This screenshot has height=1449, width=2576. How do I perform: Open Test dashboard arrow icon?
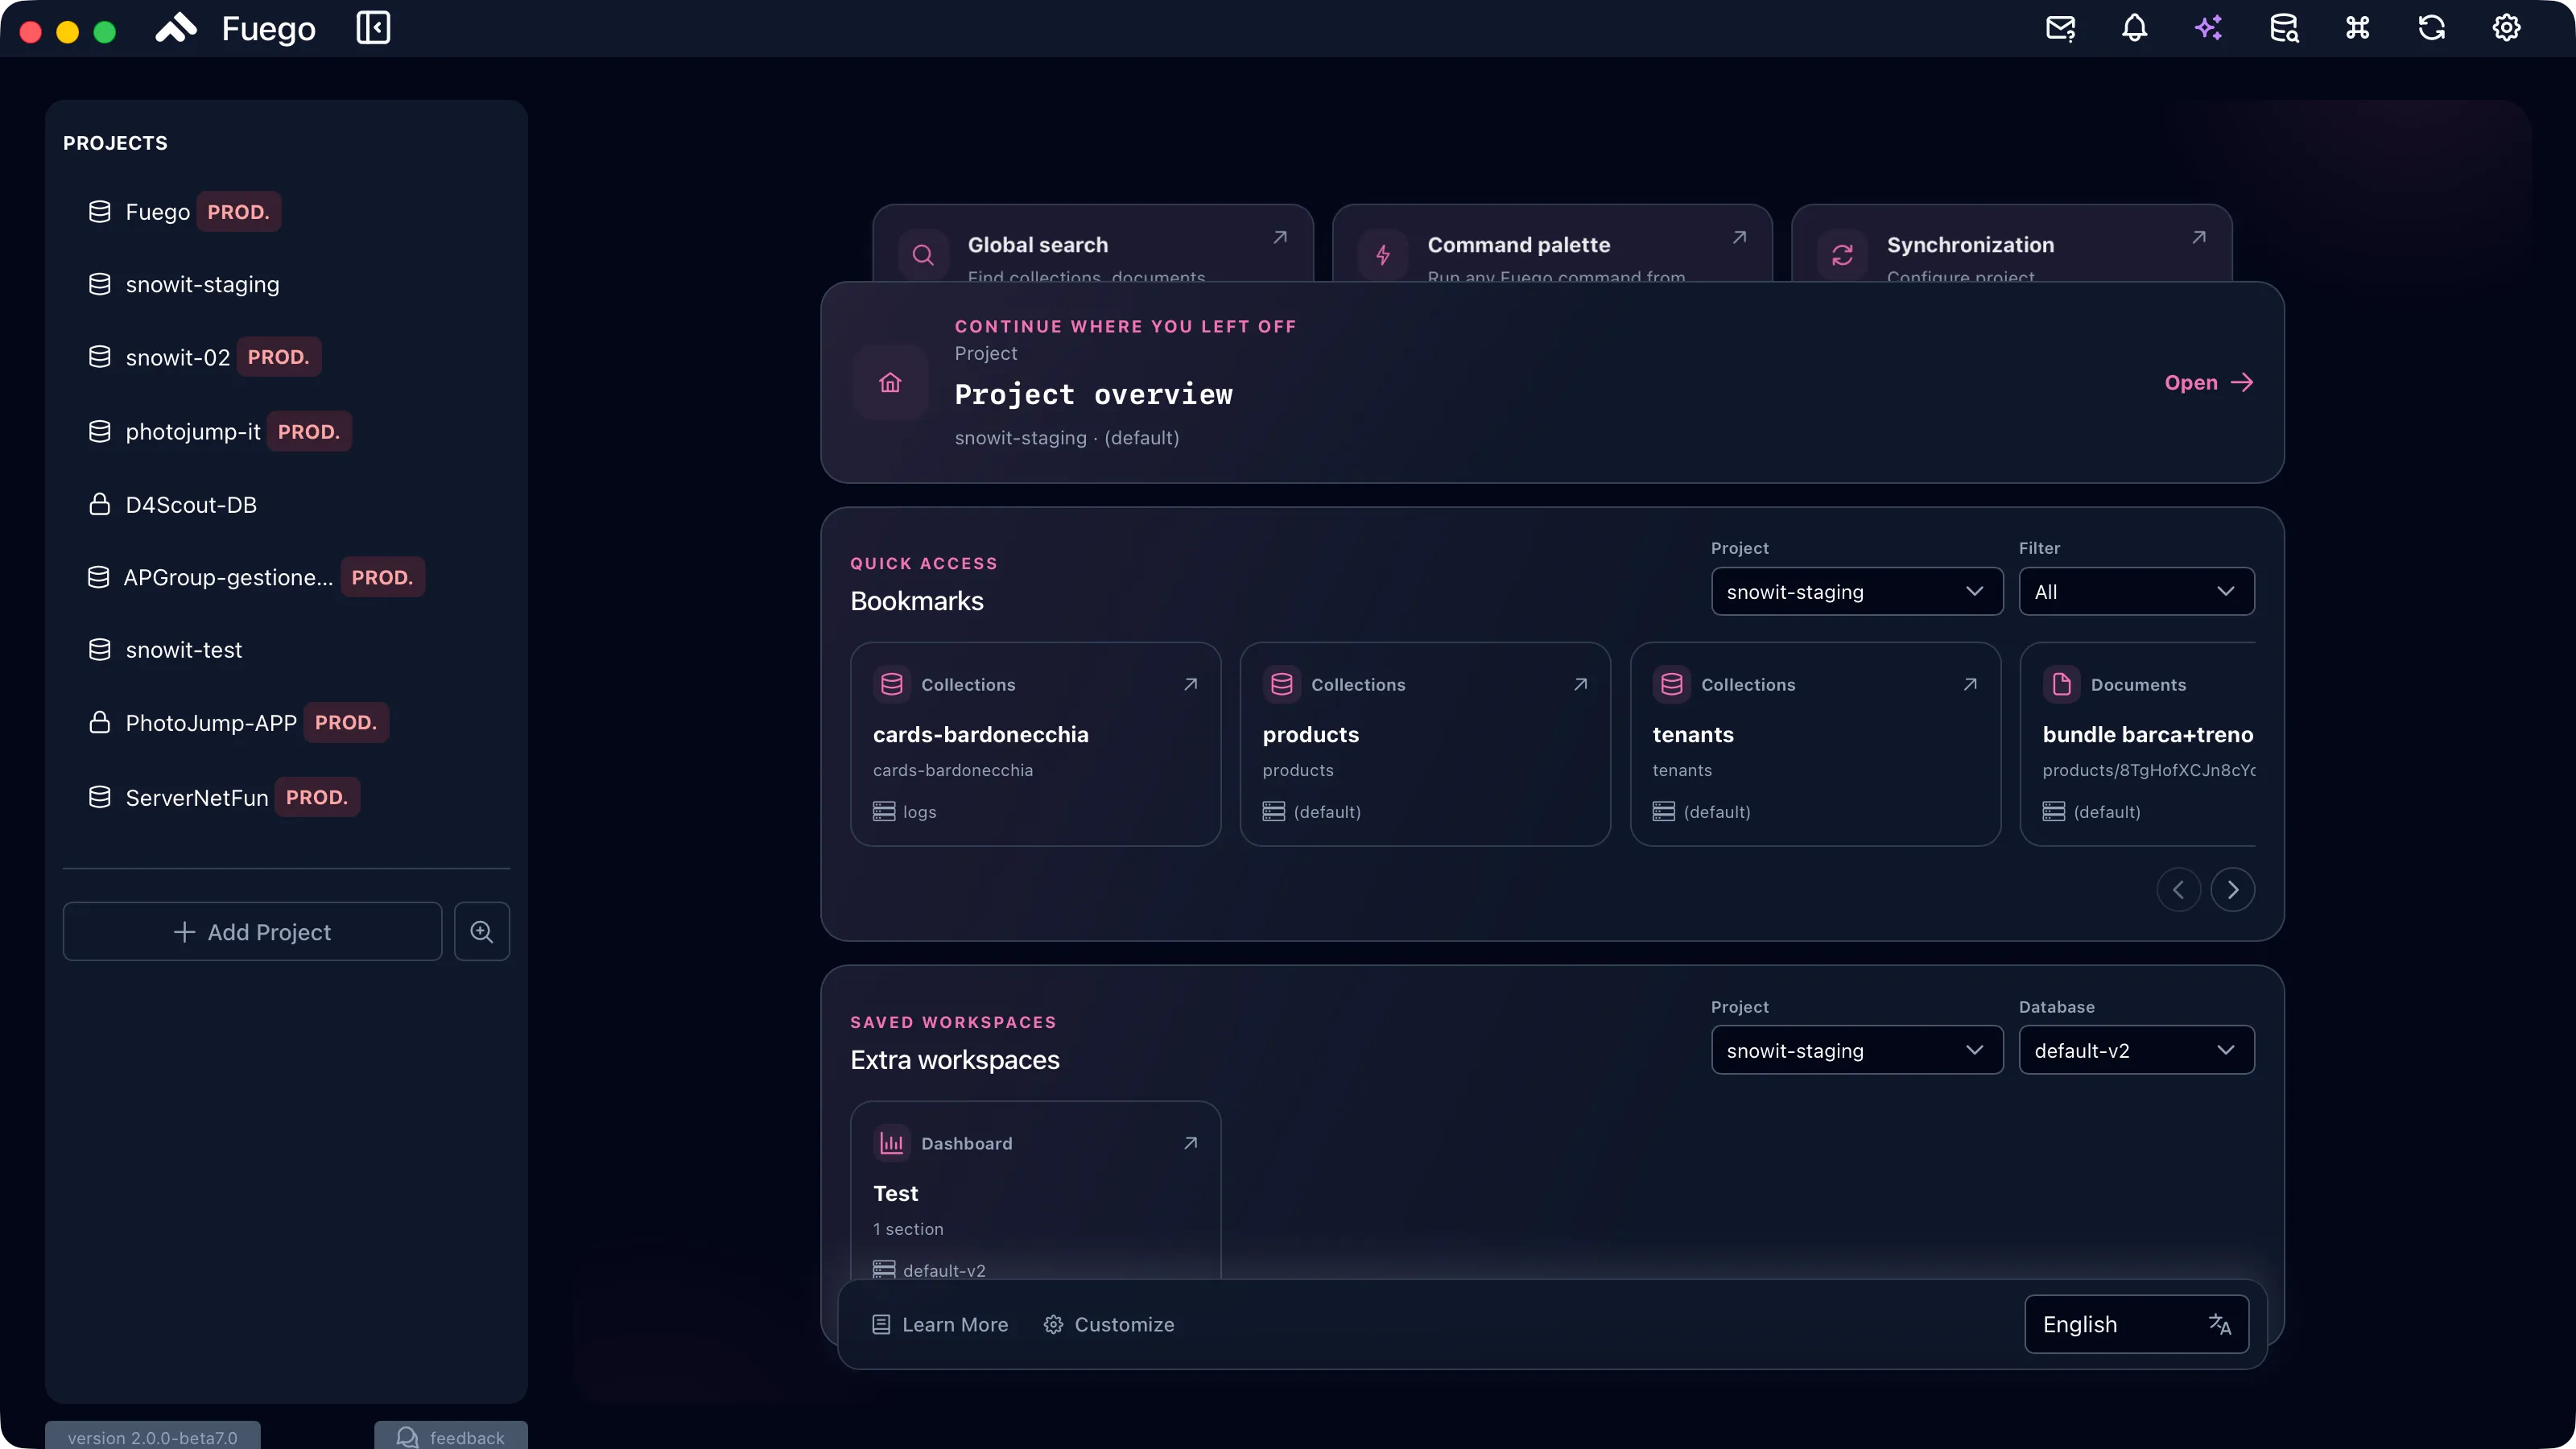pyautogui.click(x=1191, y=1143)
